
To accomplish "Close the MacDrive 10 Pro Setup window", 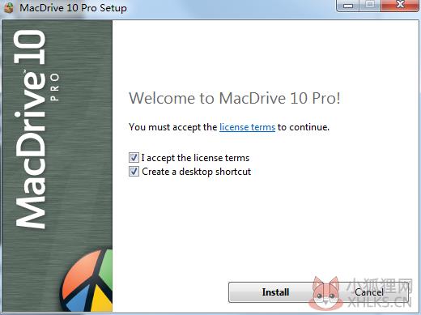I will click(x=400, y=6).
